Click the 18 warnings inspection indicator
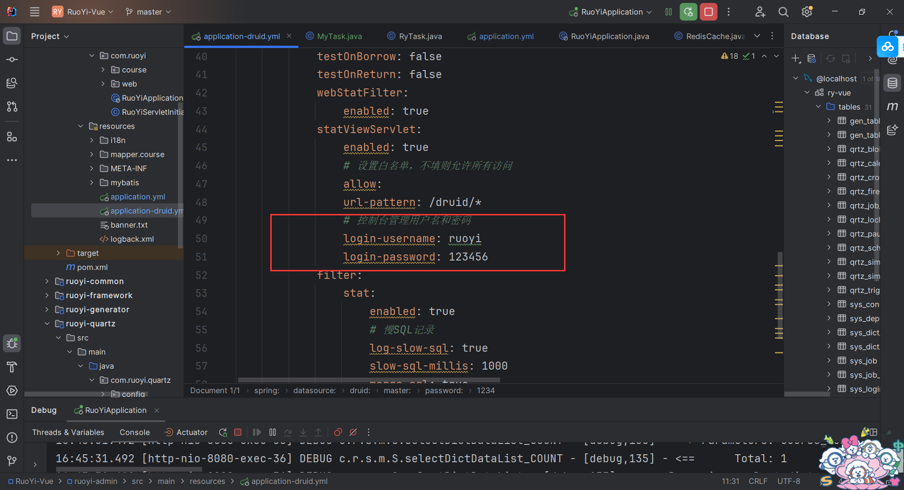The image size is (904, 490). pos(729,56)
